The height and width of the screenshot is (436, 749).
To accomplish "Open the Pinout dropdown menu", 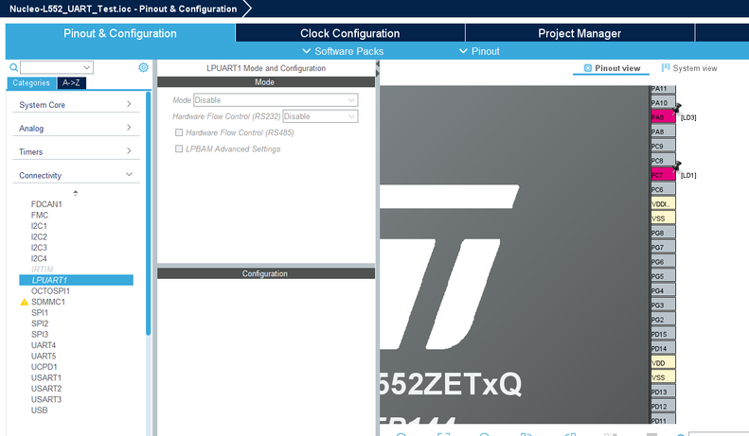I will point(479,51).
